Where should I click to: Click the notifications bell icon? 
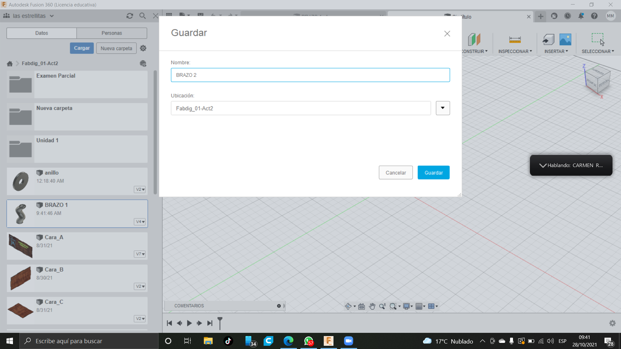[x=581, y=16]
